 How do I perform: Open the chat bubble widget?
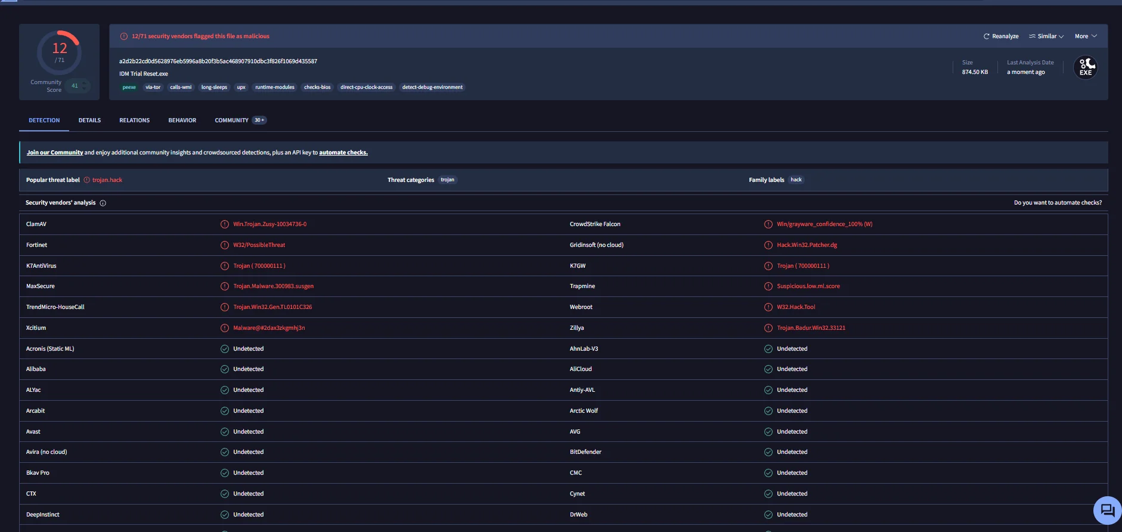click(1107, 511)
